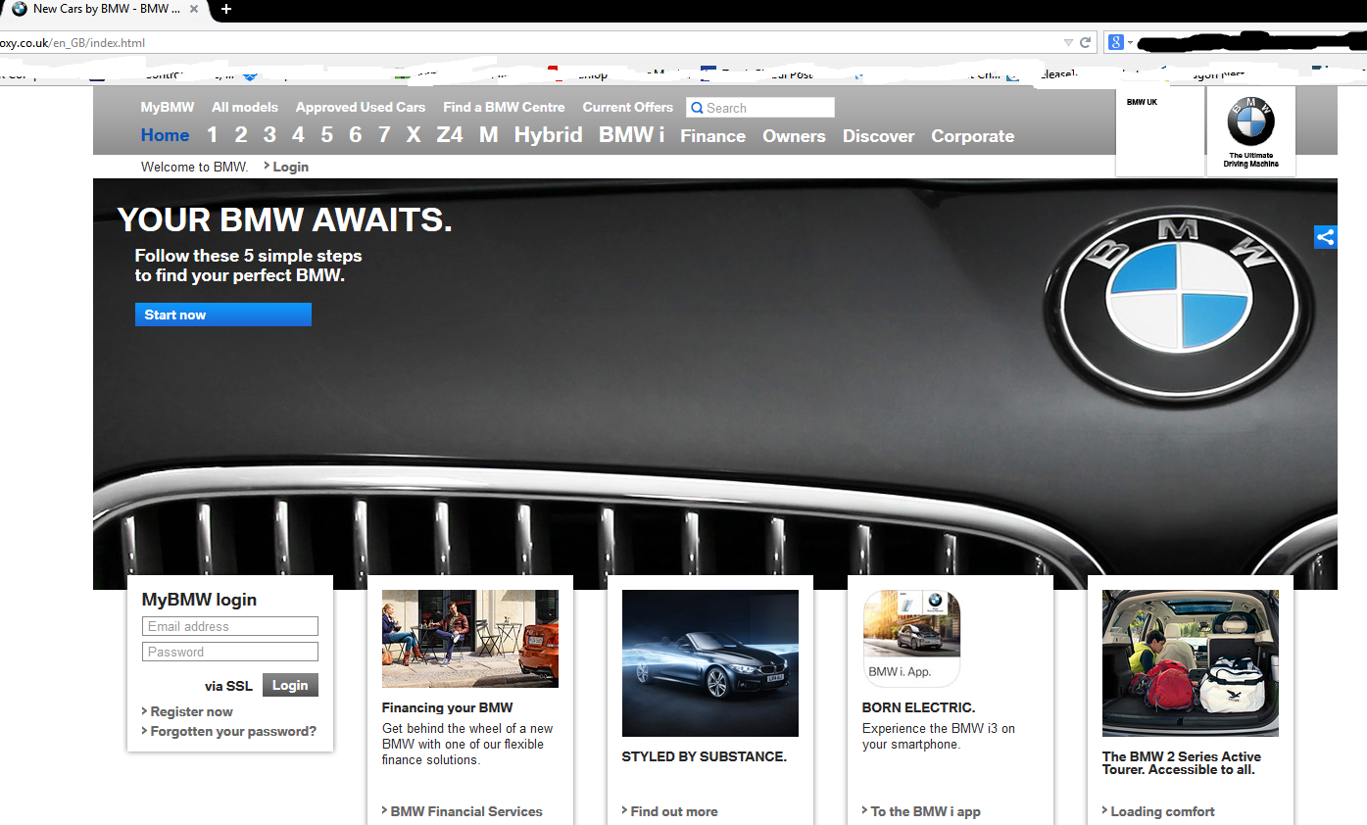Click the MyBMW login heading
The height and width of the screenshot is (825, 1367).
[x=200, y=600]
